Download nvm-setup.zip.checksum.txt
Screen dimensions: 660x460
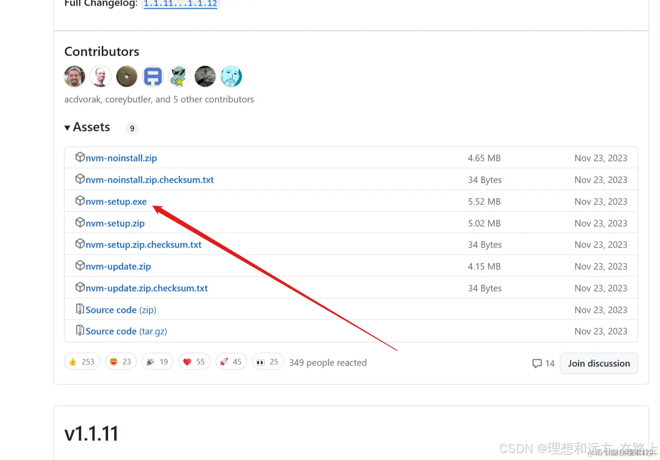[x=143, y=245]
